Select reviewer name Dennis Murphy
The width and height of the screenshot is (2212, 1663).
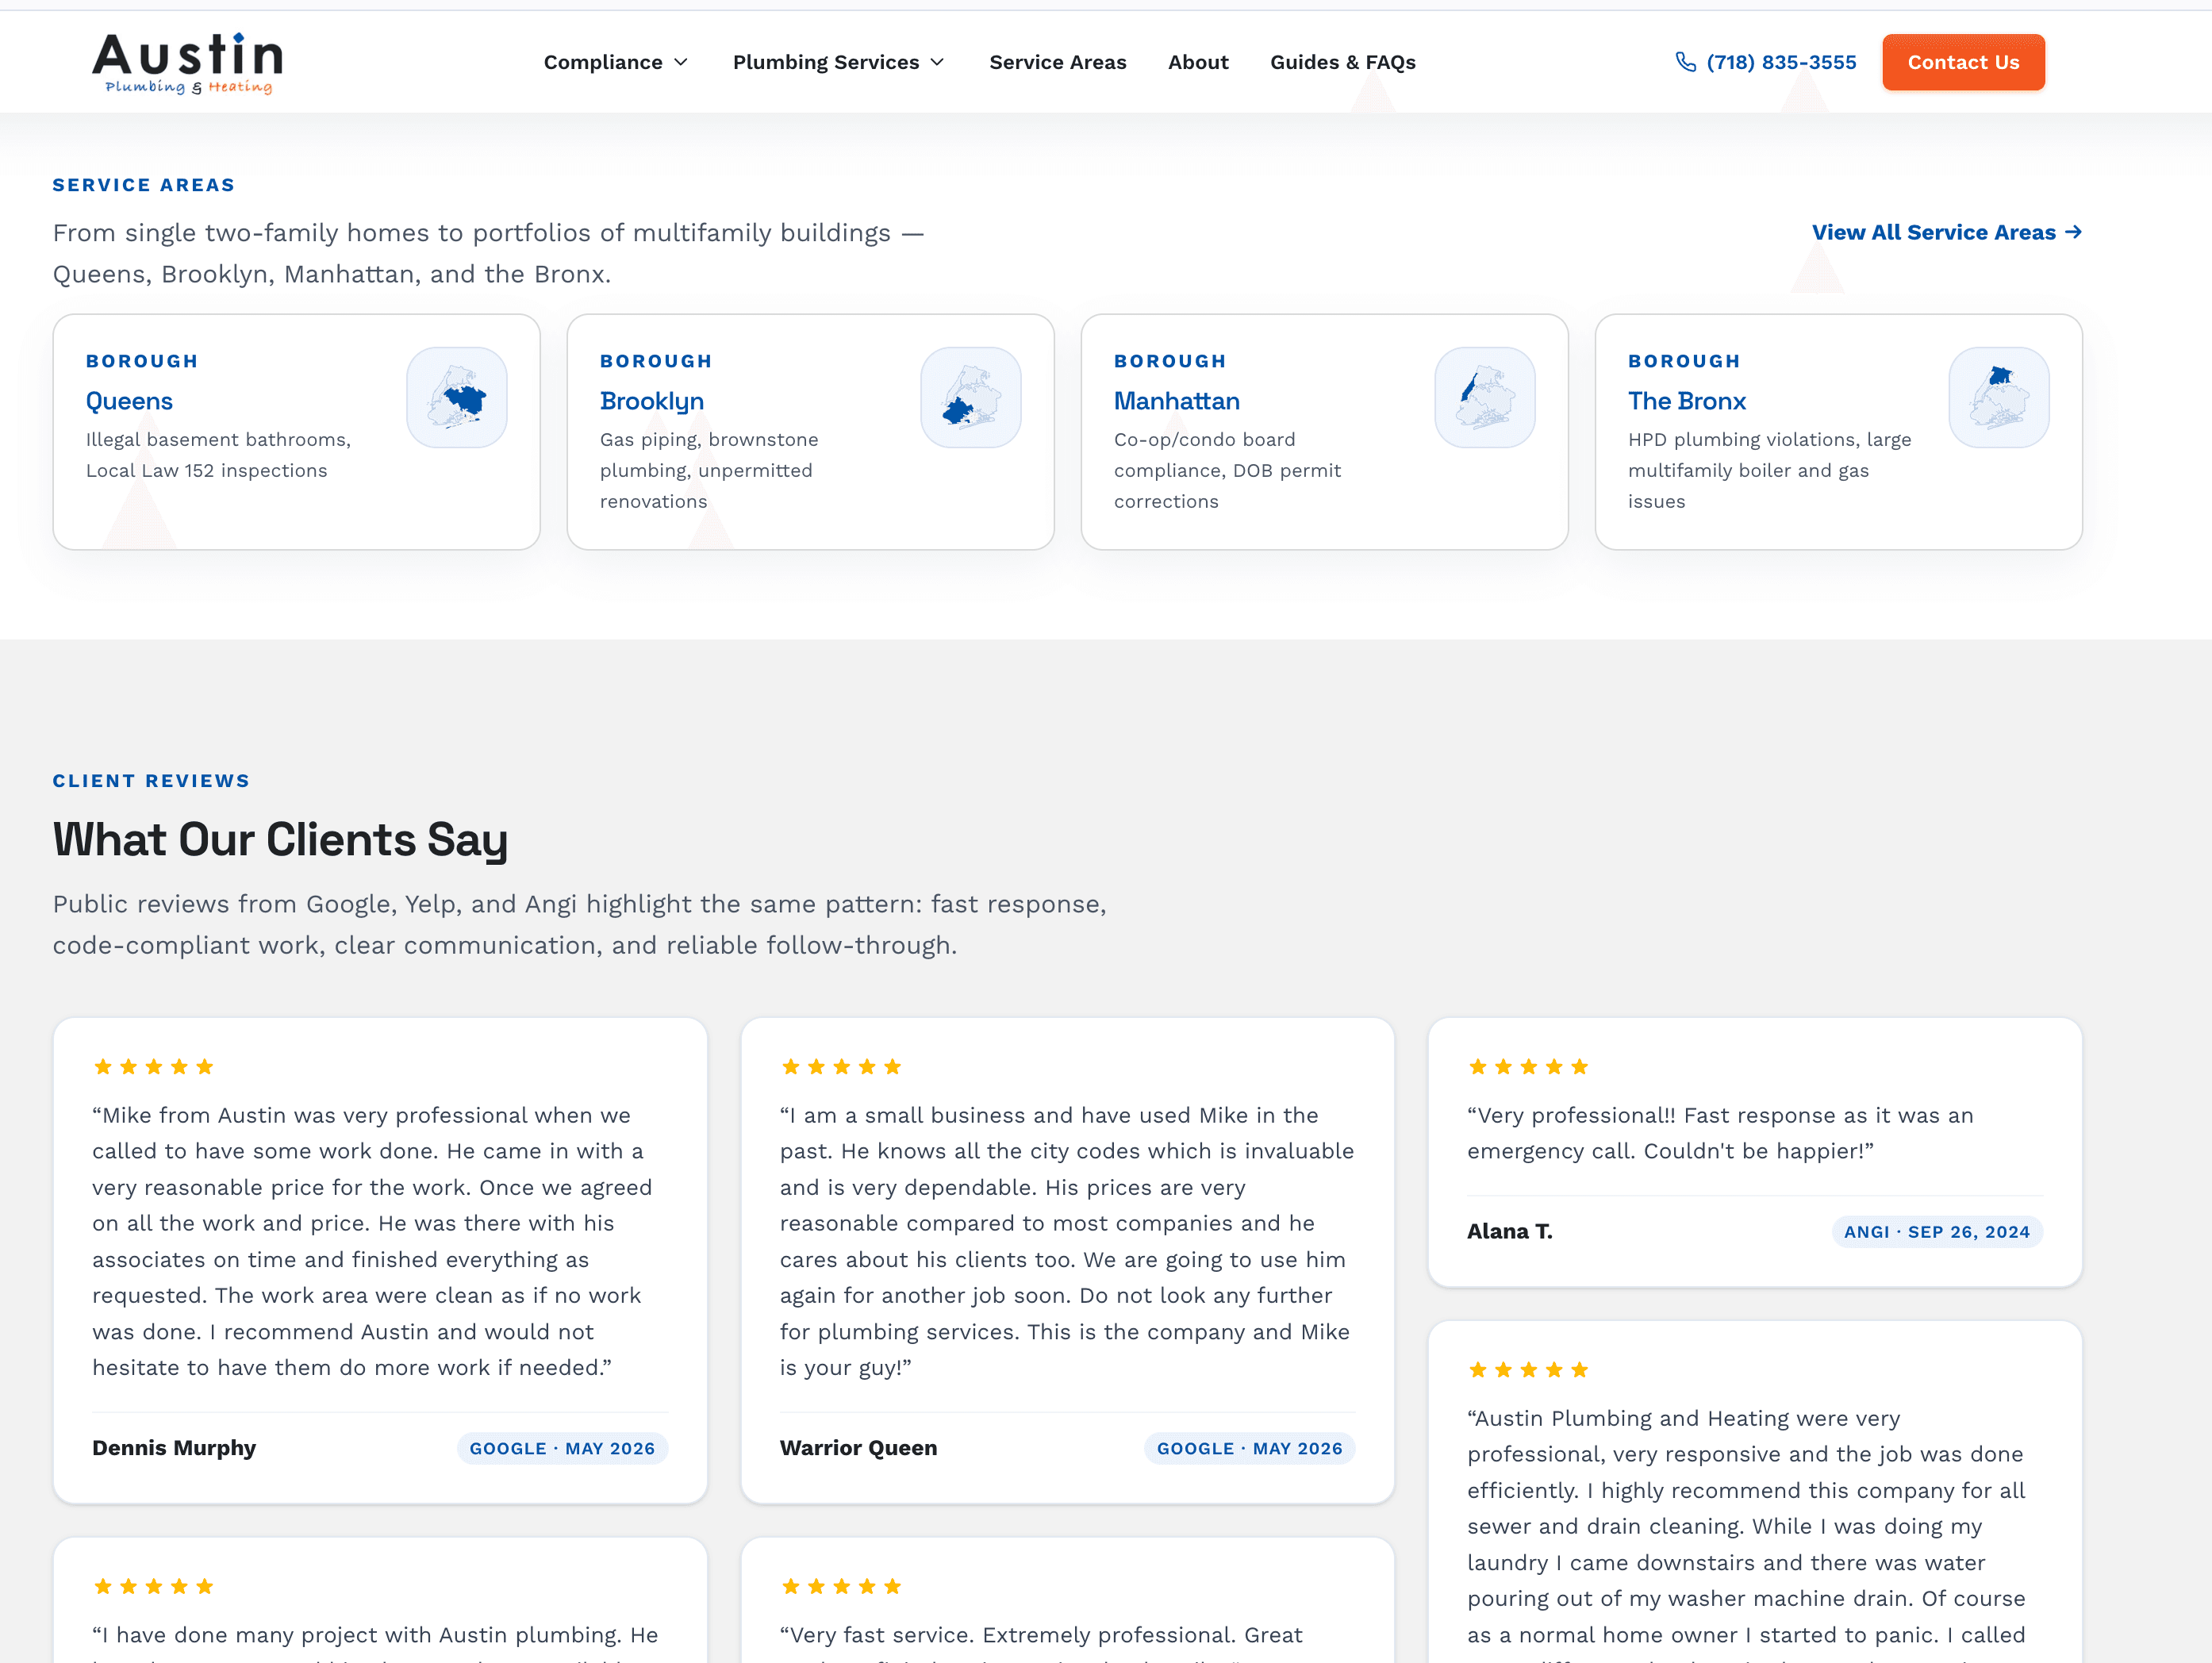(174, 1448)
